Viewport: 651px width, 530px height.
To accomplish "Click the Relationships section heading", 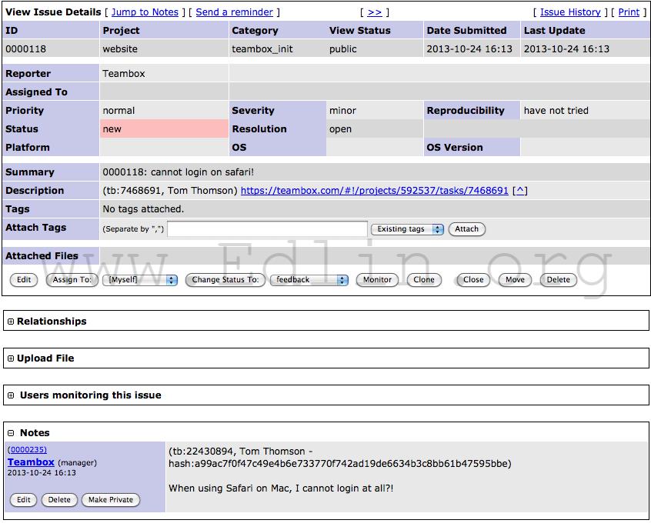I will coord(52,322).
